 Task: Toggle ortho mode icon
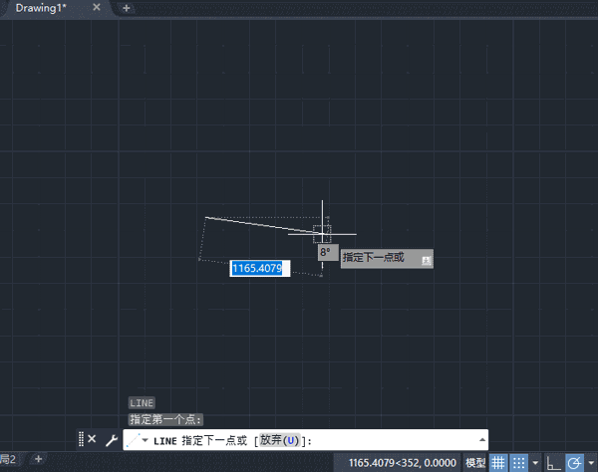(553, 463)
